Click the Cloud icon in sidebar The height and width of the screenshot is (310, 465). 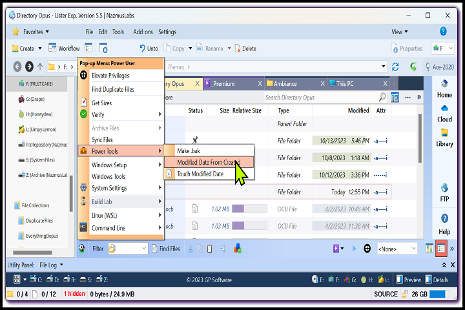coord(444,112)
